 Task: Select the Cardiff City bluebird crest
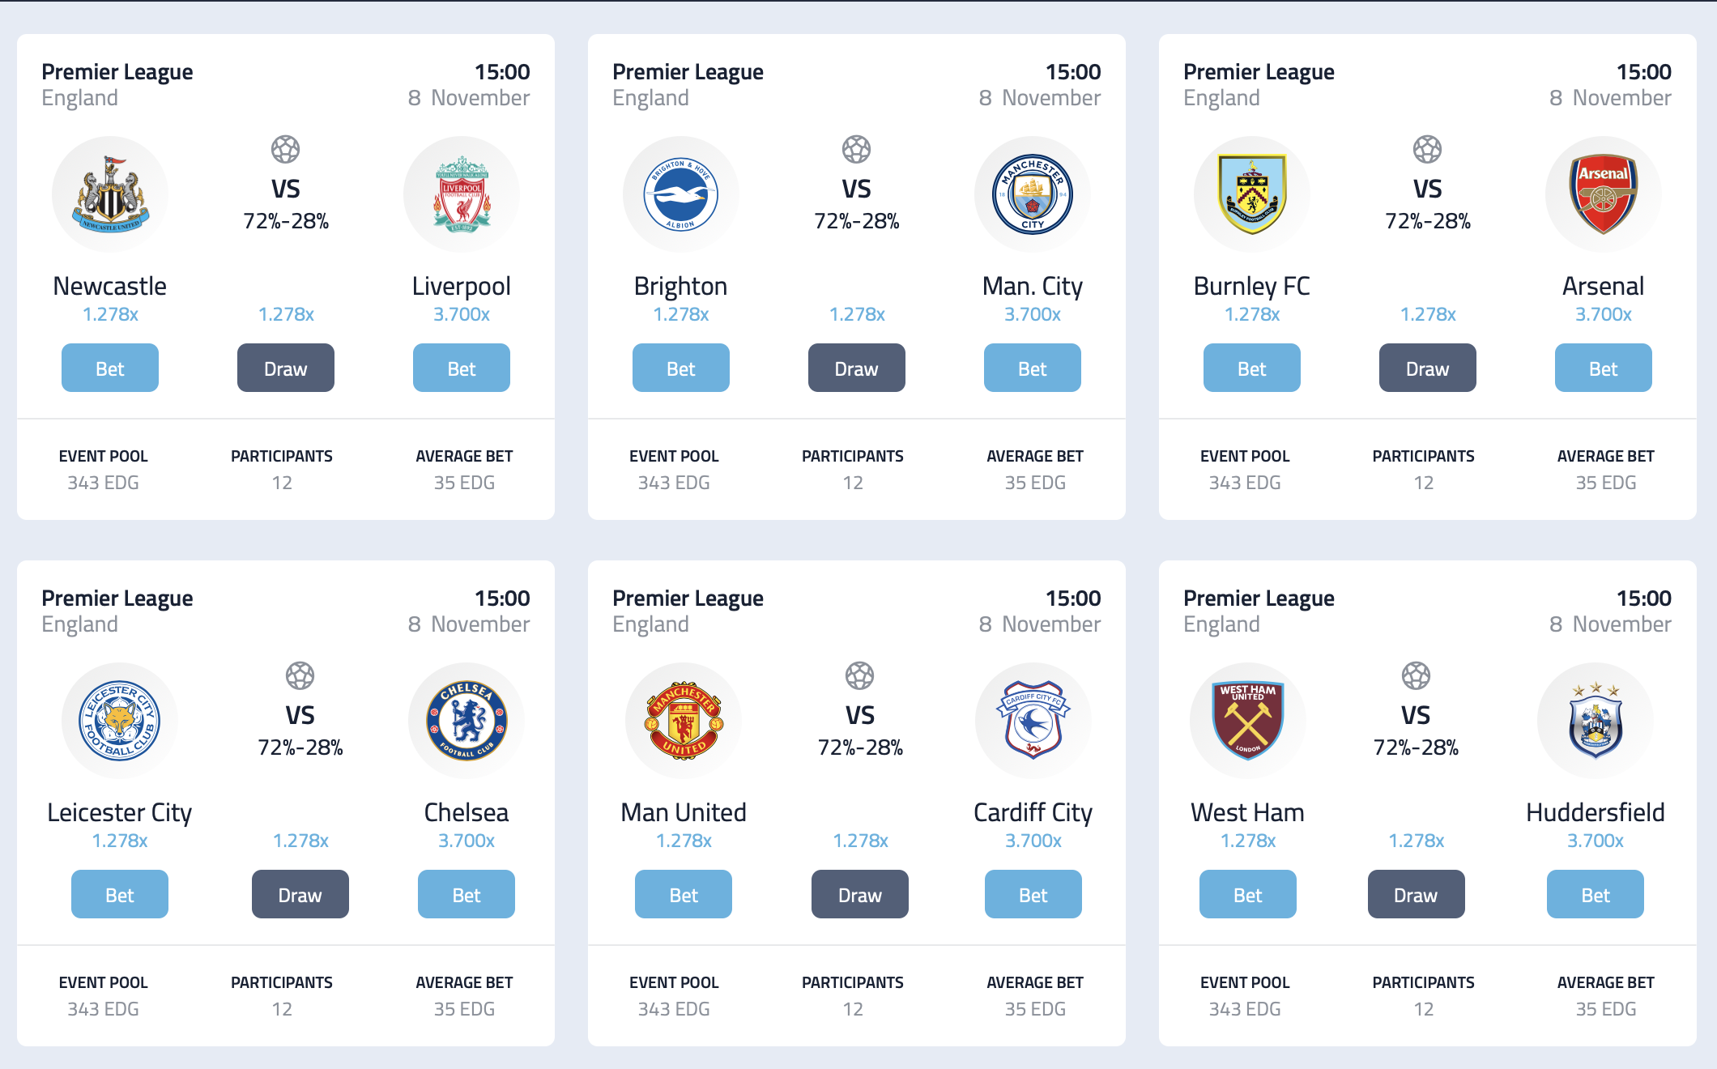click(x=1033, y=721)
